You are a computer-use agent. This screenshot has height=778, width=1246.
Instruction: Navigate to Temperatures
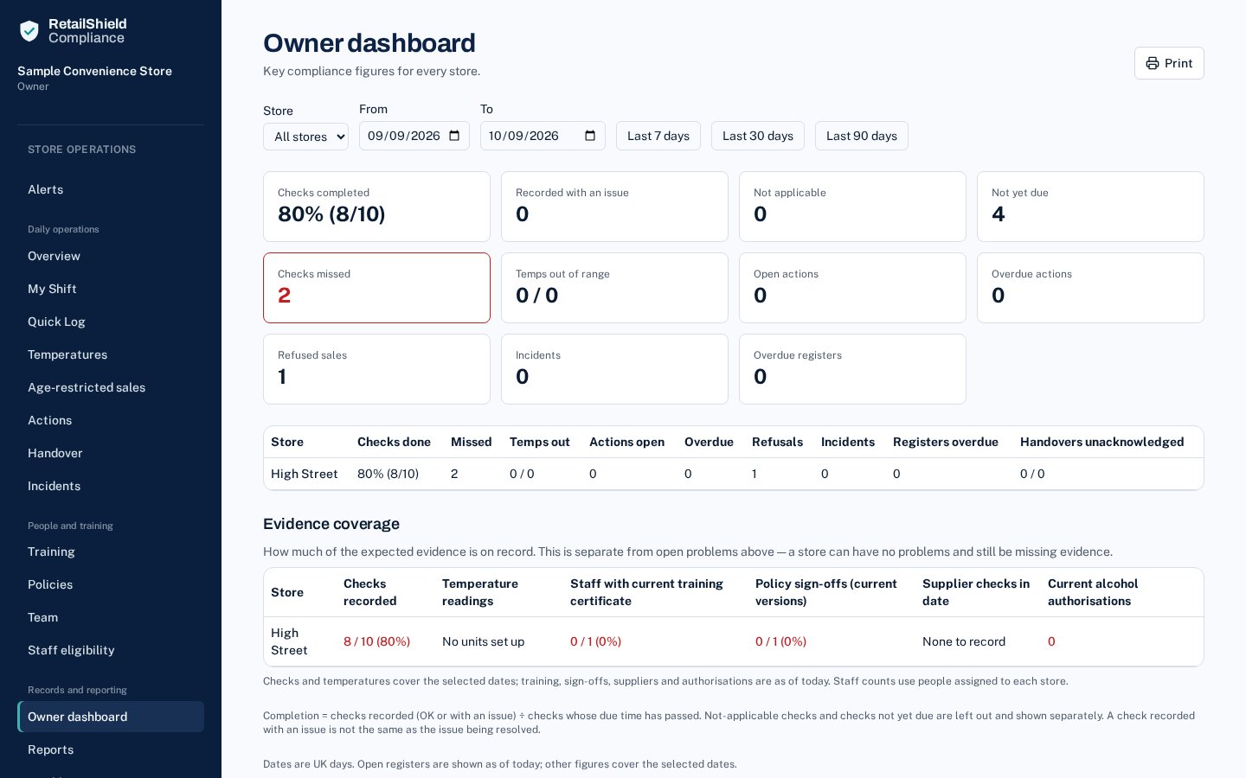[x=111, y=354]
